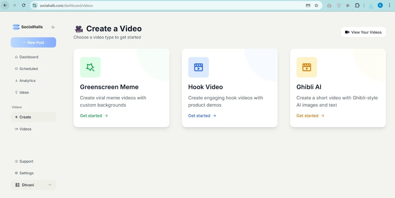Viewport: 395px width, 198px height.
Task: Click the Analytics bar-chart icon
Action: pyautogui.click(x=16, y=81)
